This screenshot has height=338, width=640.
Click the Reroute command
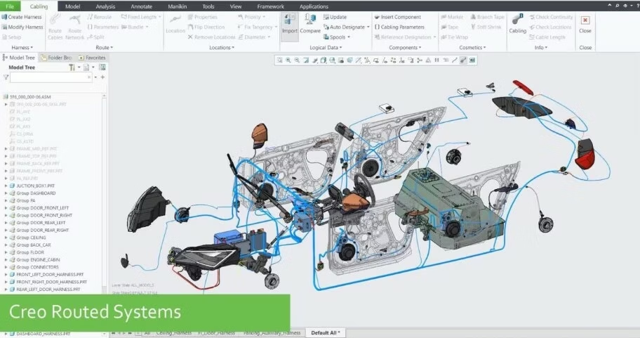pos(99,17)
